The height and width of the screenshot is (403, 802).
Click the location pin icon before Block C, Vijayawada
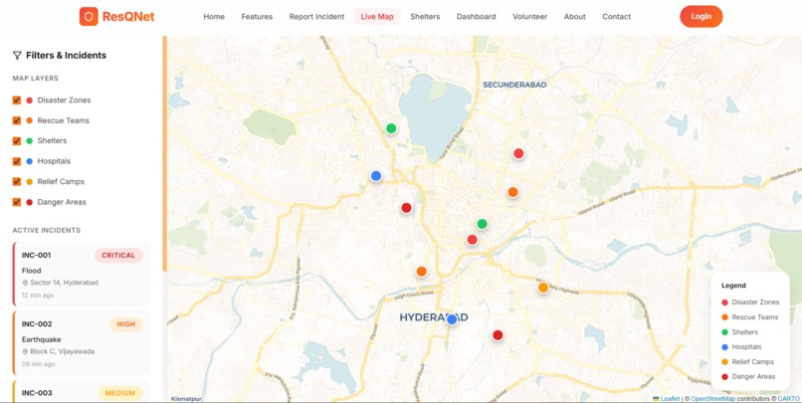(25, 352)
